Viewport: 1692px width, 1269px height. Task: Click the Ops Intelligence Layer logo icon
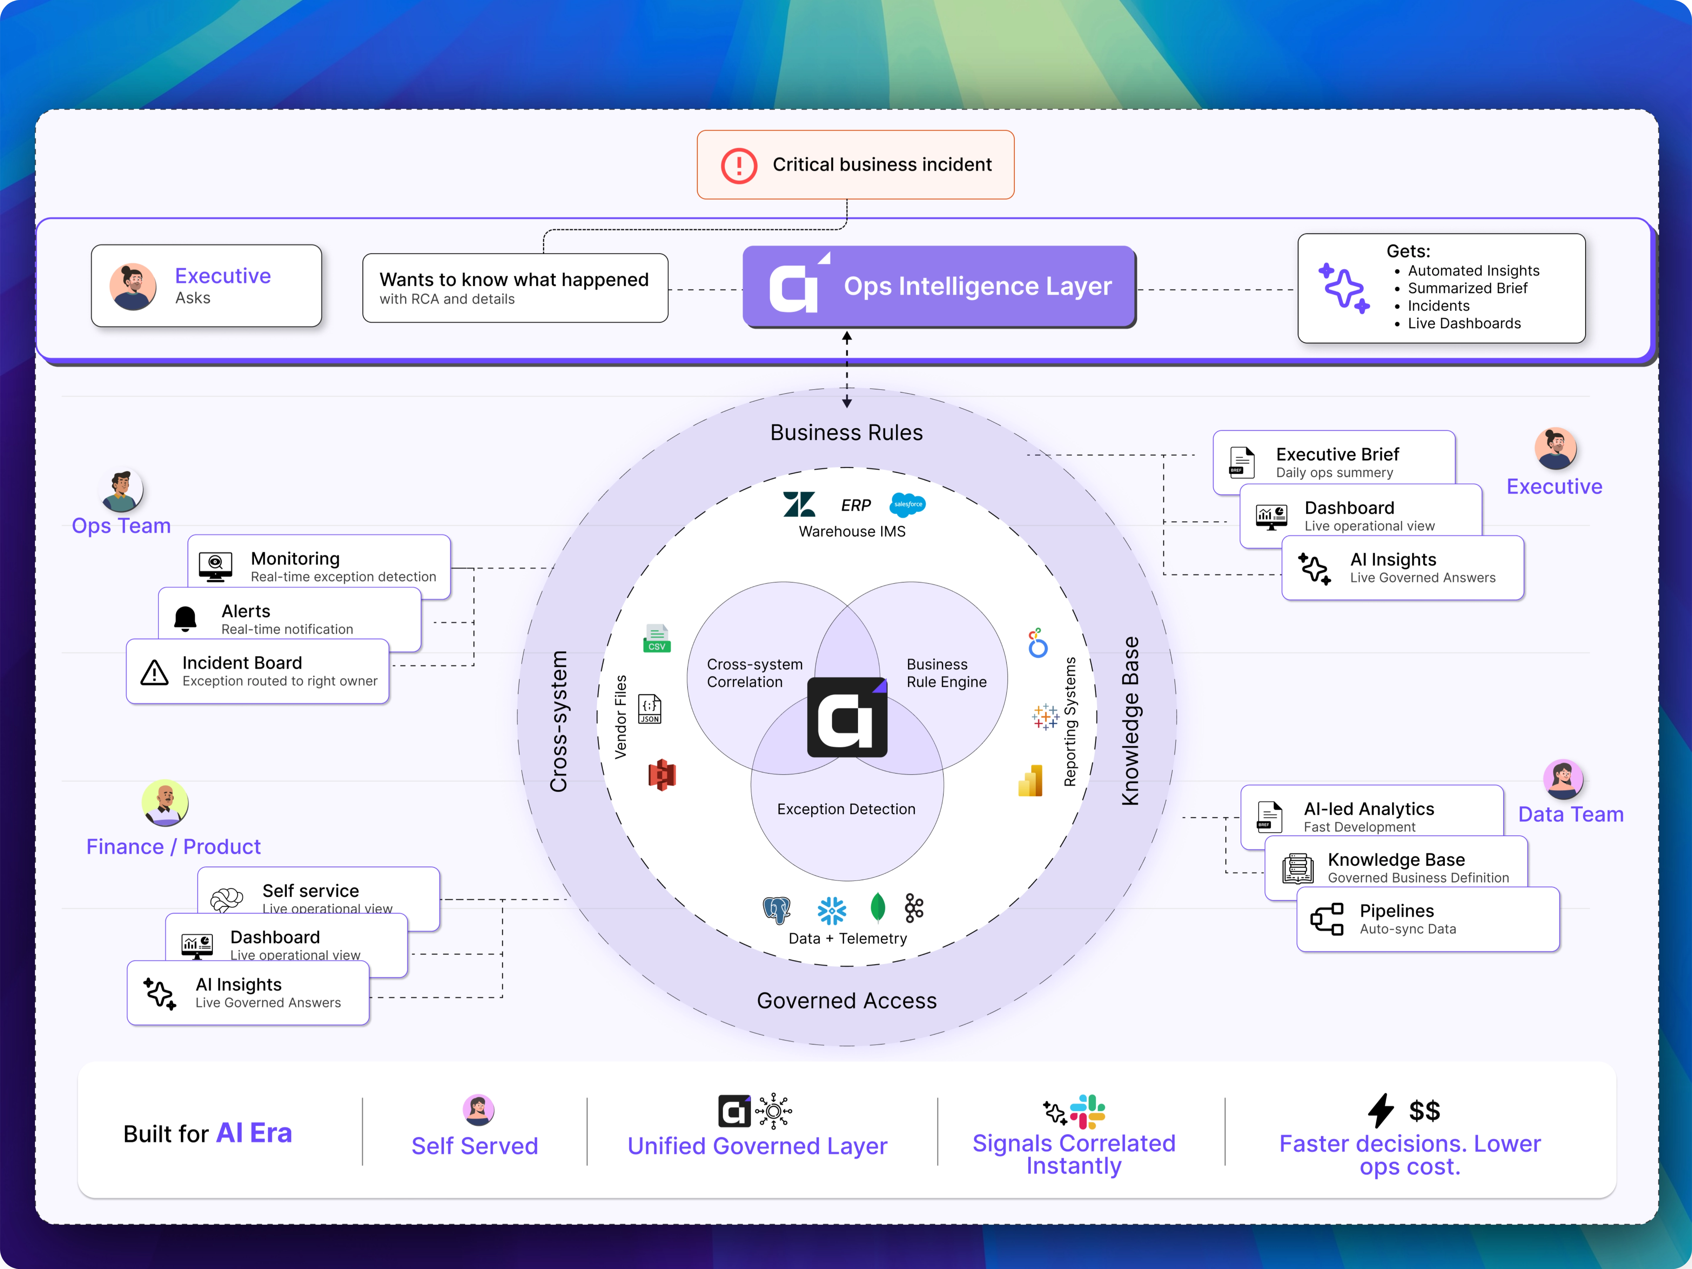coord(800,282)
